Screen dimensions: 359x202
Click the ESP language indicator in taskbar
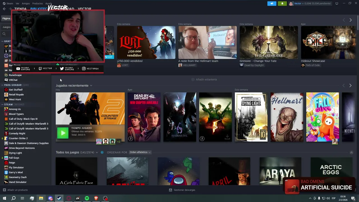click(333, 198)
